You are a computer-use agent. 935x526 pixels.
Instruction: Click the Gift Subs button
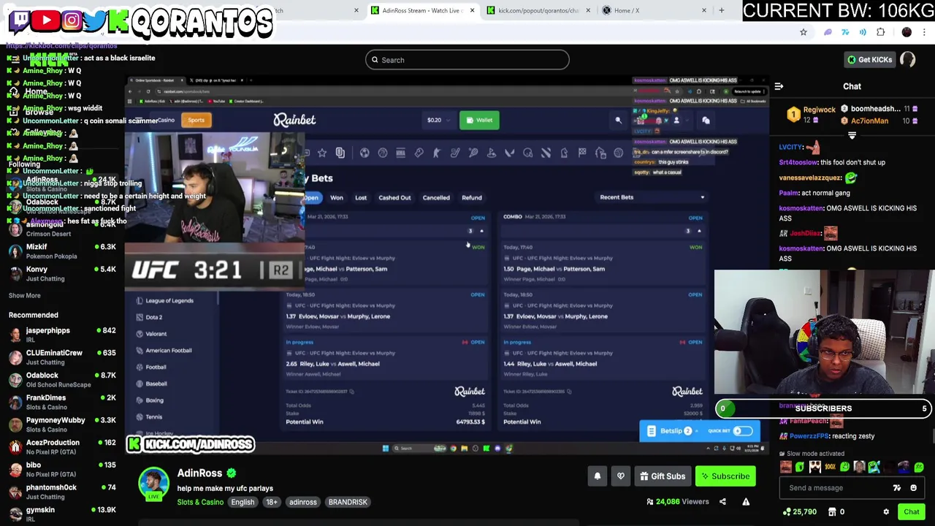(663, 476)
